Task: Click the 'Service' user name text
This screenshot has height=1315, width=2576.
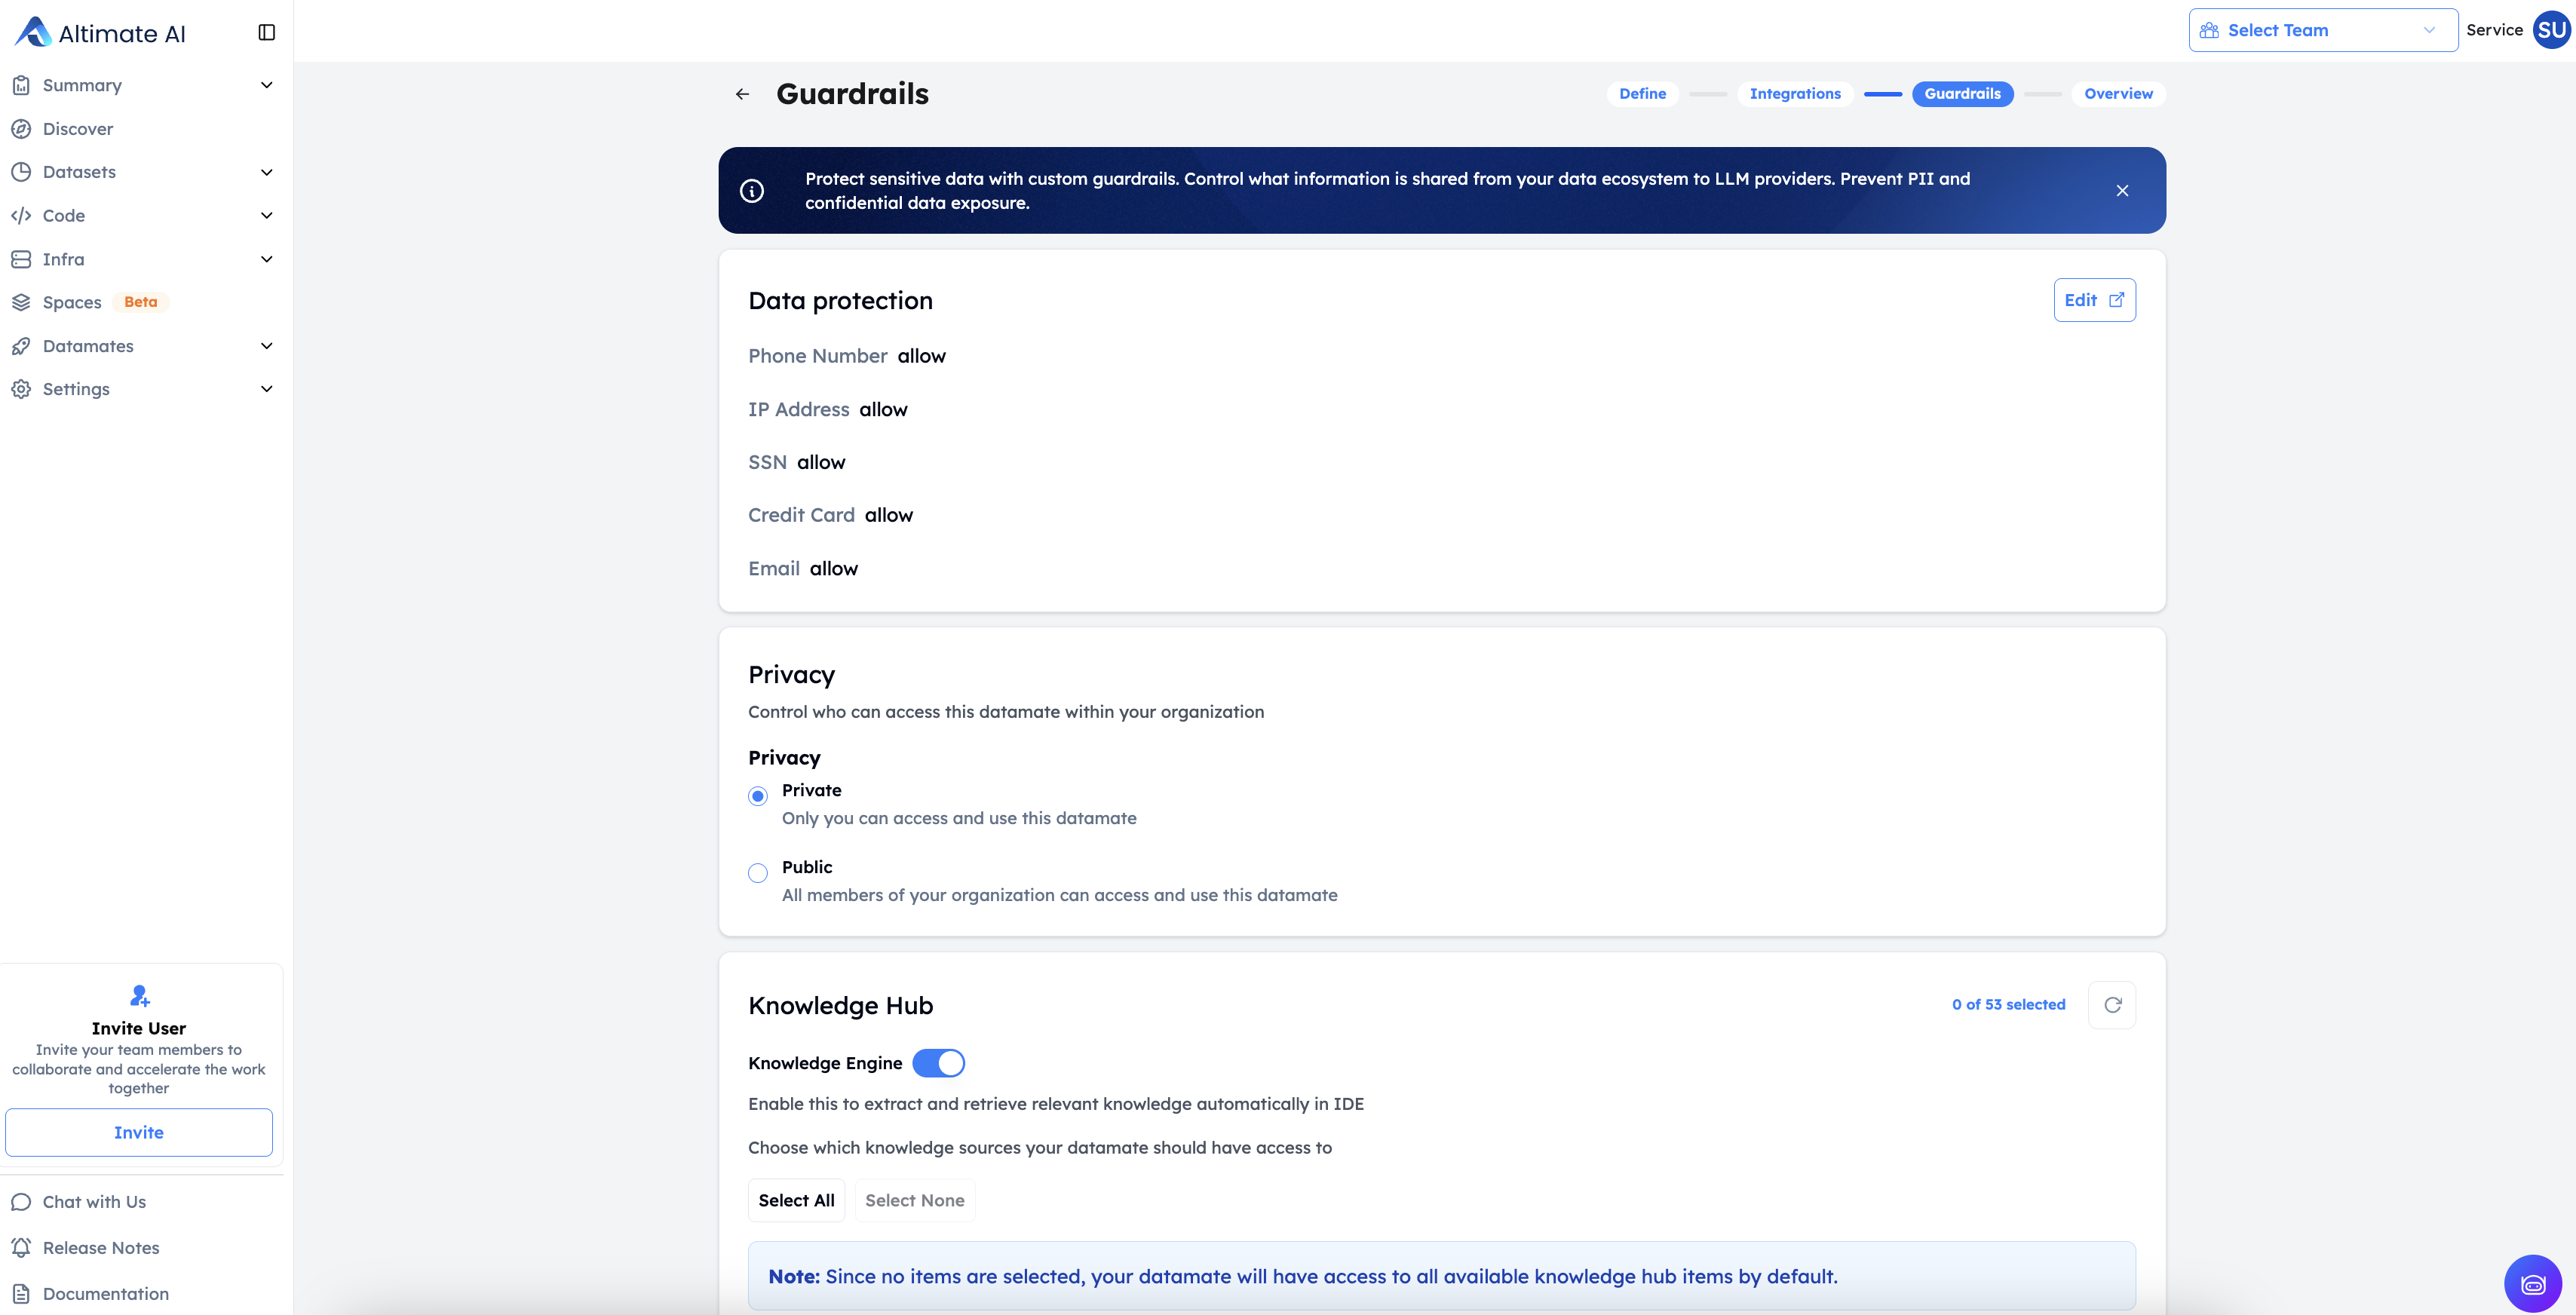Action: [x=2494, y=30]
